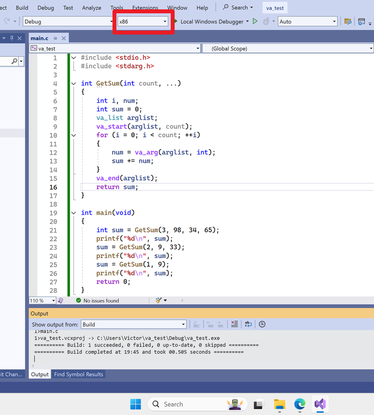Open the Hot Reload options dropdown arrow
The image size is (374, 415).
point(274,21)
